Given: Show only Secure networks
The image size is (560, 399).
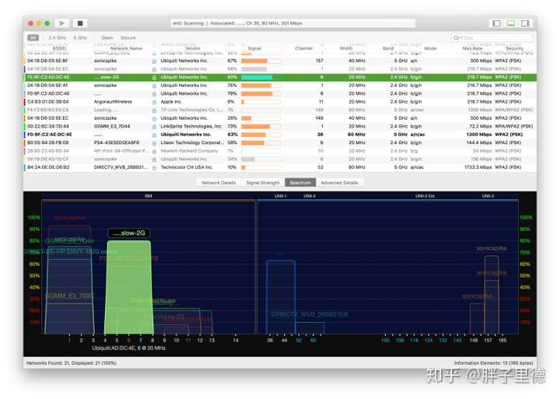Looking at the screenshot, I should click(x=128, y=37).
